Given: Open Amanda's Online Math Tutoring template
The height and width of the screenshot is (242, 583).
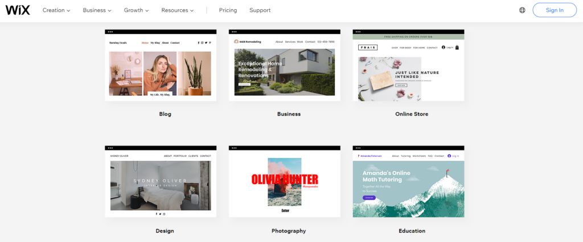Looking at the screenshot, I should click(x=408, y=182).
